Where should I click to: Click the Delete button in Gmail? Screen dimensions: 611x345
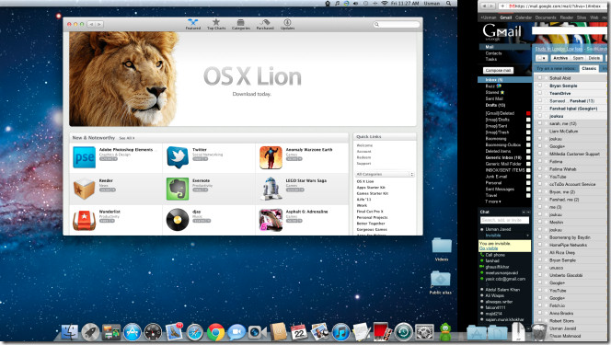(594, 58)
